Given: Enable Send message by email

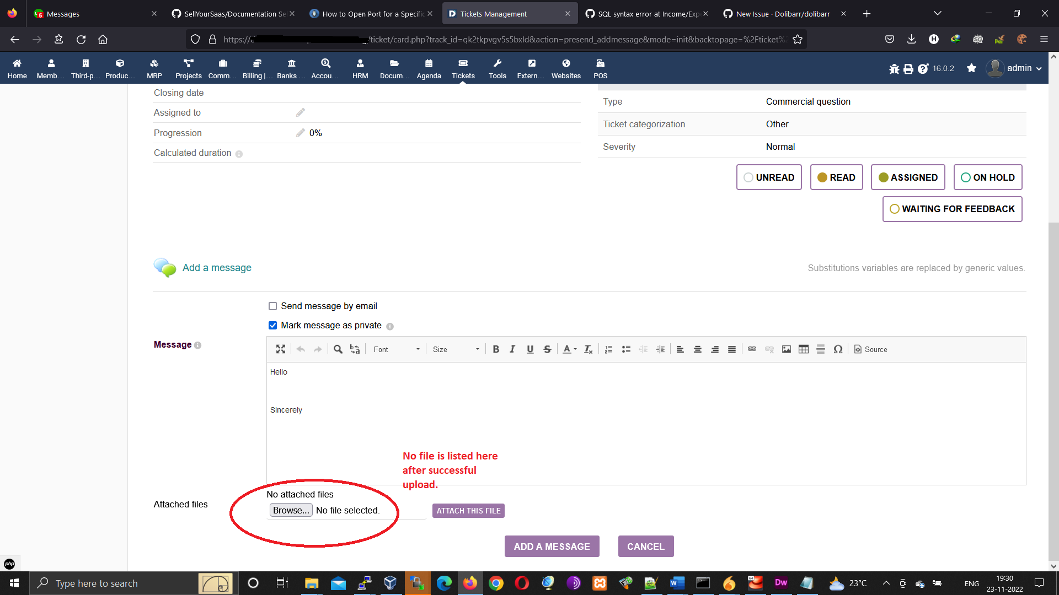Looking at the screenshot, I should pos(272,306).
